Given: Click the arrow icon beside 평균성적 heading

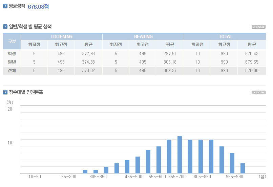Looking at the screenshot, I should pos(5,6).
